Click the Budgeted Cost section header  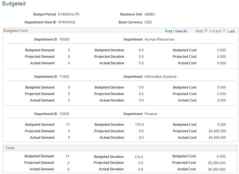click(x=15, y=30)
